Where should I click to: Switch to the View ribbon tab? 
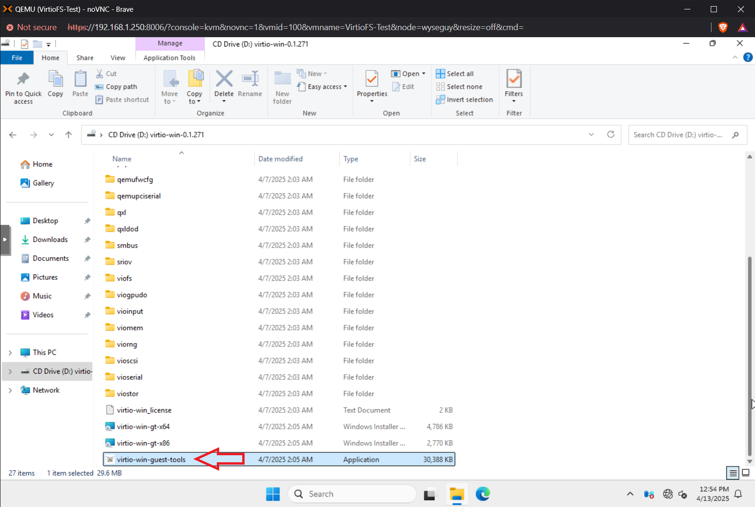coord(118,57)
